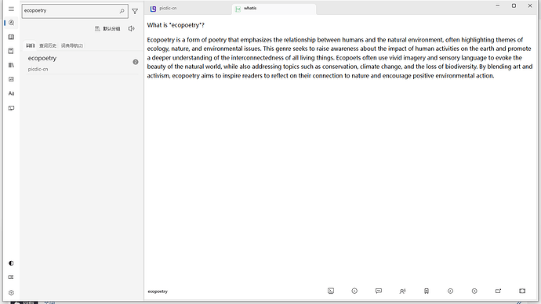
Task: Click the Aa font sidebar icon
Action: point(11,93)
